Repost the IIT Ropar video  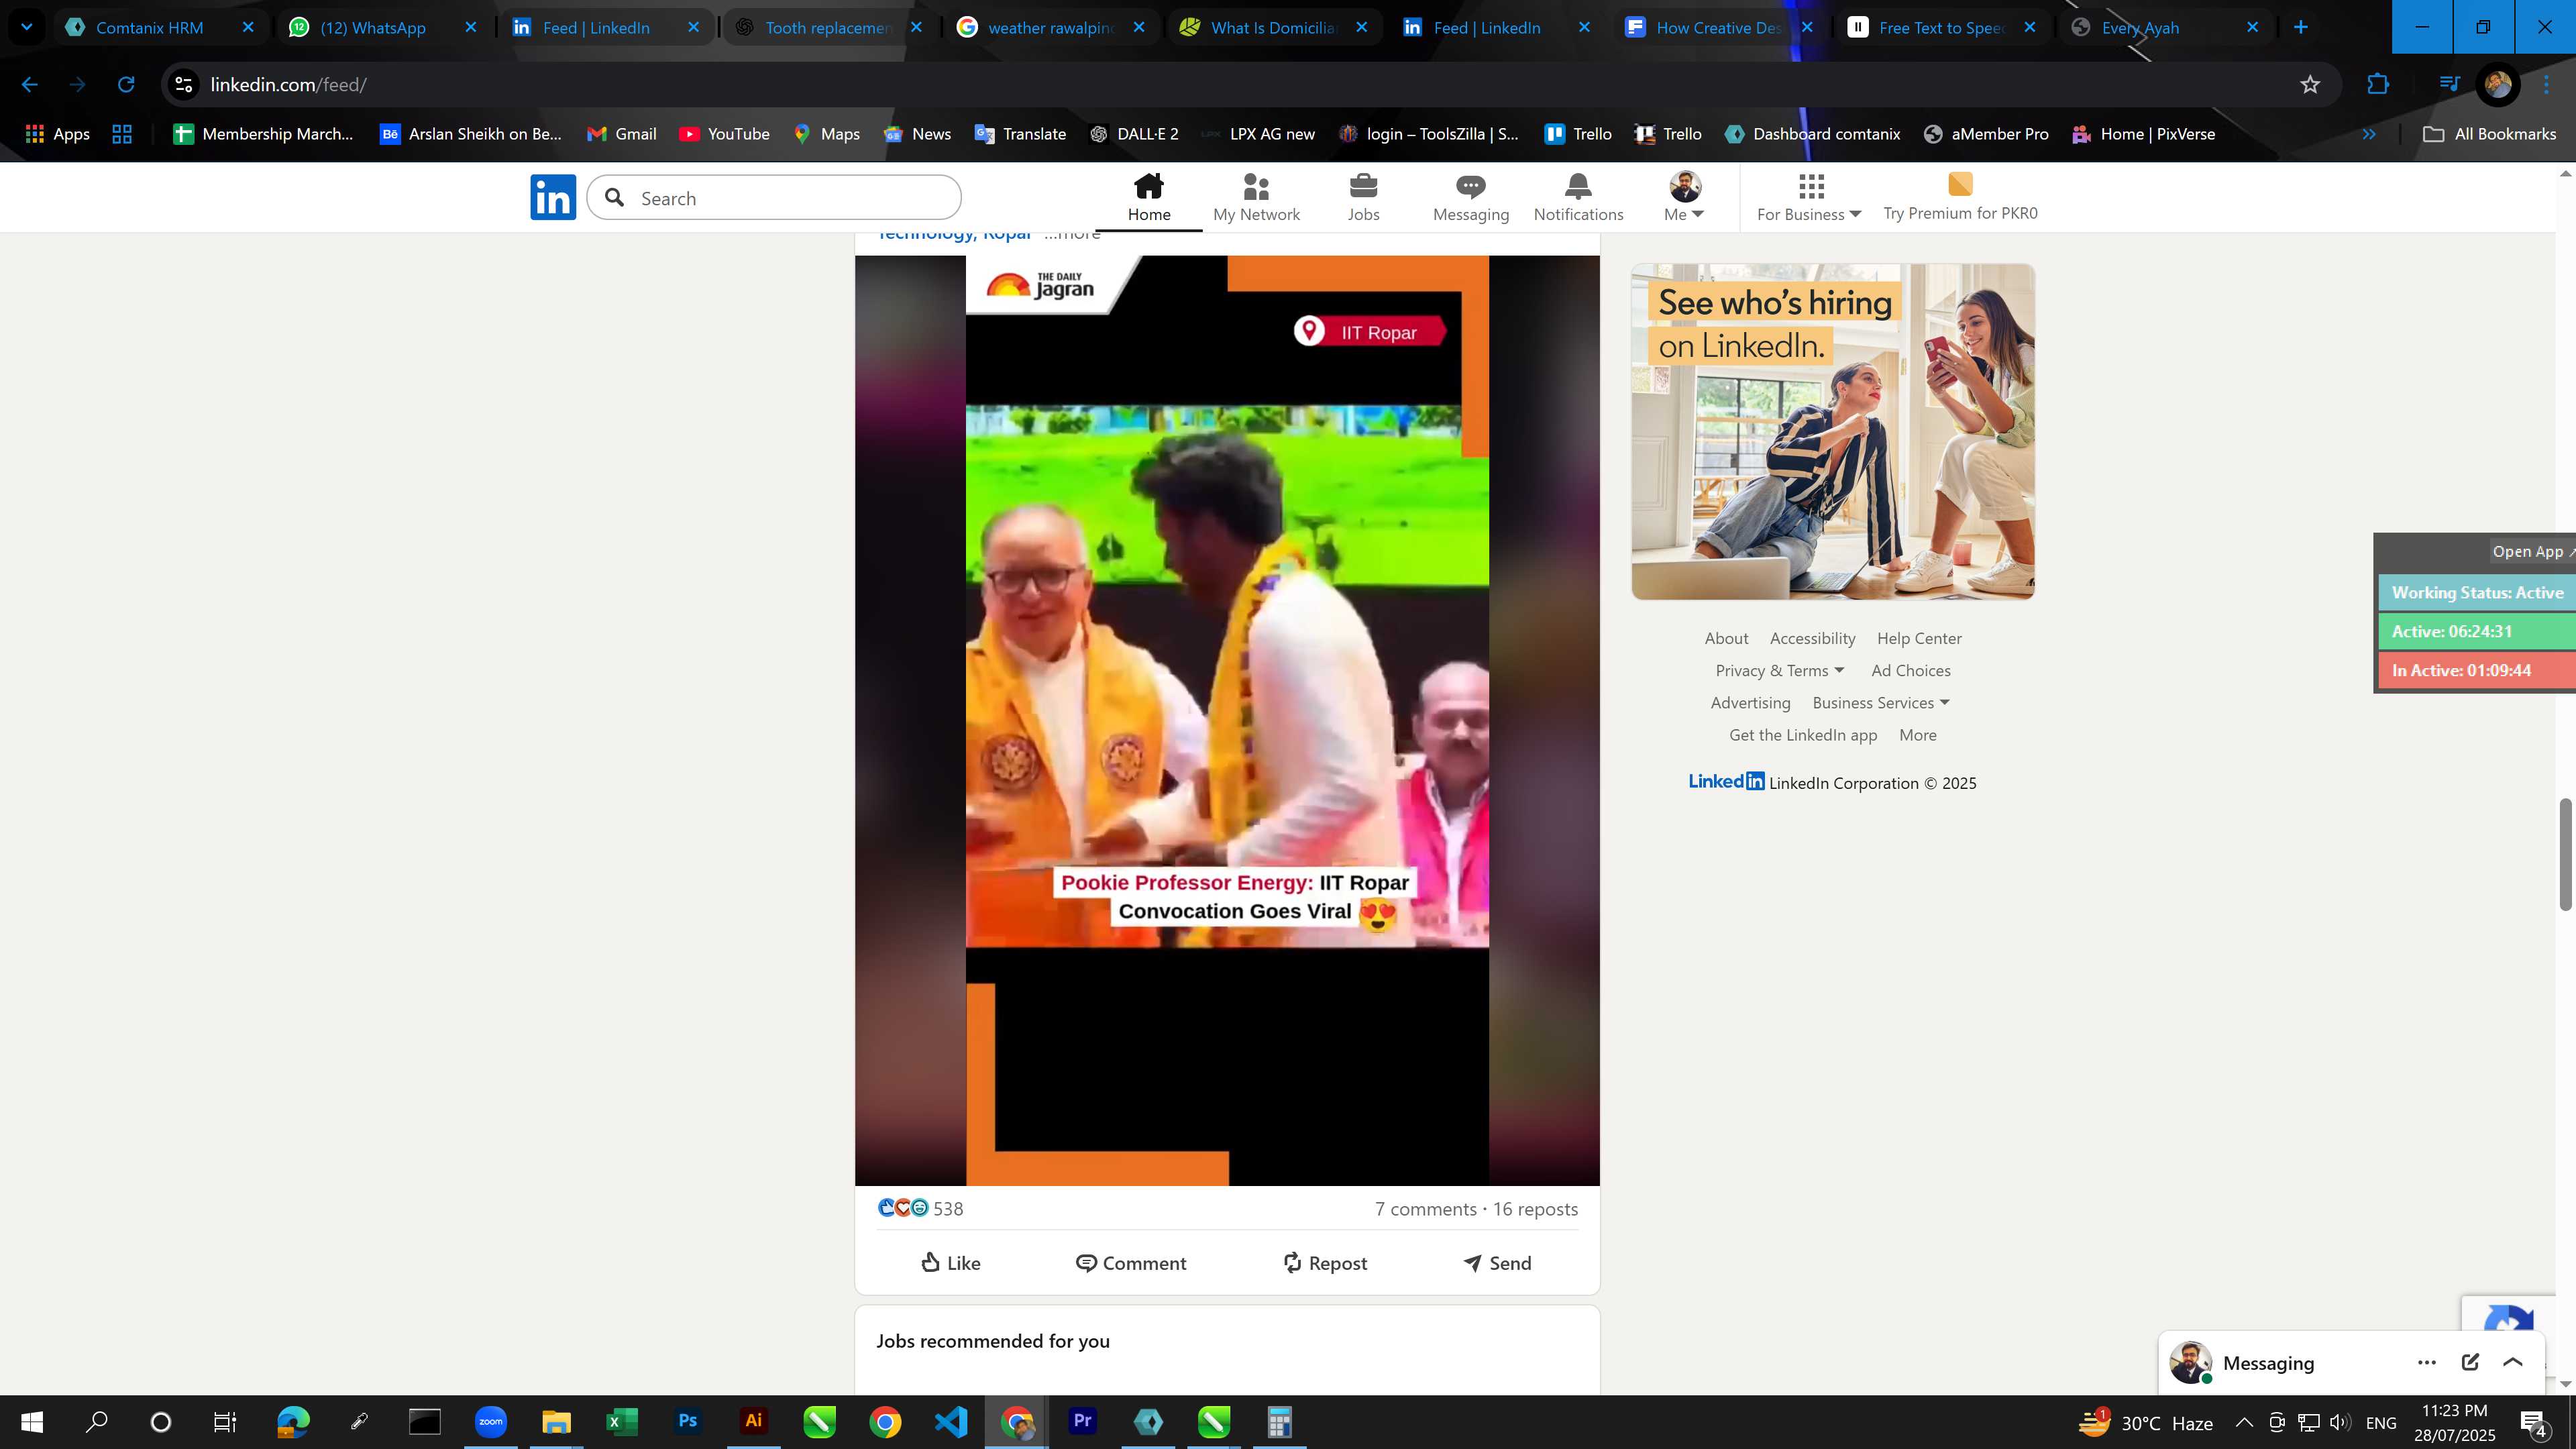[x=1325, y=1263]
